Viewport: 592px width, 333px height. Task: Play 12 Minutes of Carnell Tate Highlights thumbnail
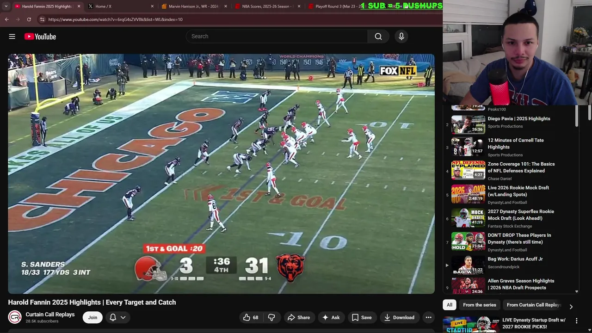(468, 146)
